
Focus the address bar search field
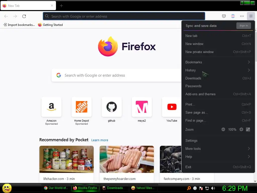[124, 16]
